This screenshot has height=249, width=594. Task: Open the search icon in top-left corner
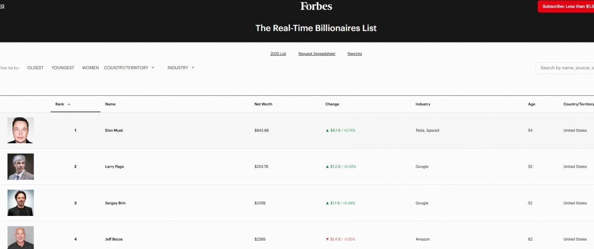point(2,7)
